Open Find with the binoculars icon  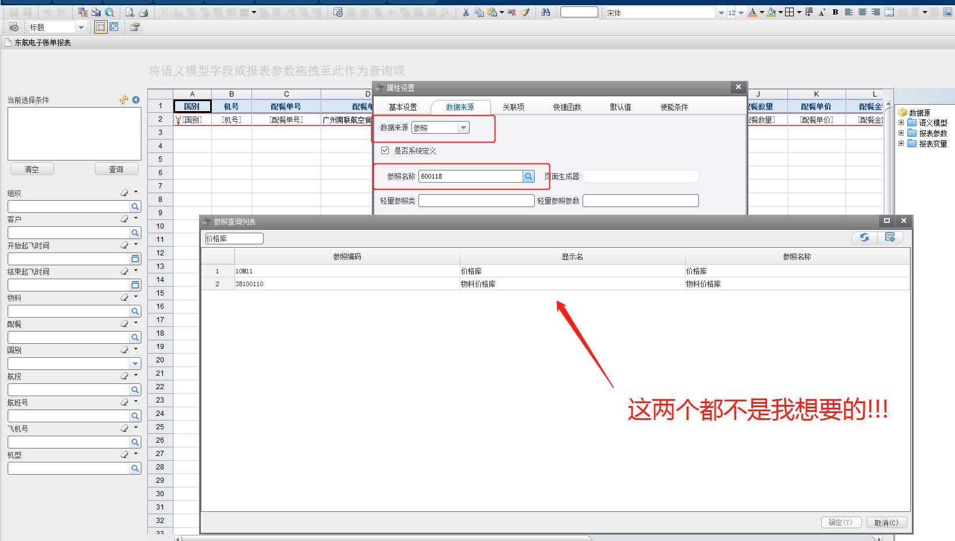click(x=546, y=12)
